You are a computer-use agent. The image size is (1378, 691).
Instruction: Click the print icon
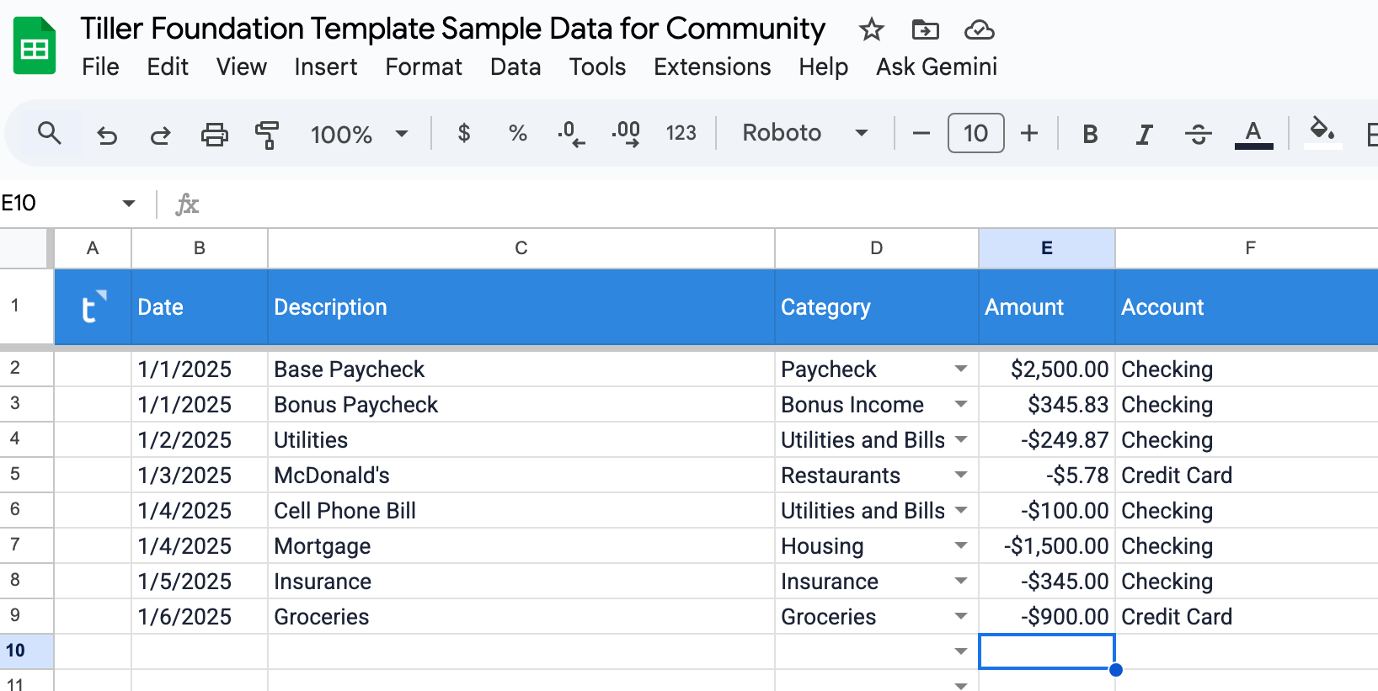pyautogui.click(x=214, y=134)
